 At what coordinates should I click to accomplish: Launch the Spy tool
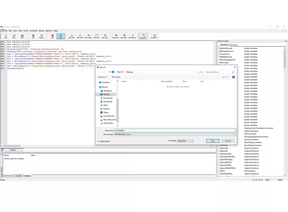click(33, 36)
